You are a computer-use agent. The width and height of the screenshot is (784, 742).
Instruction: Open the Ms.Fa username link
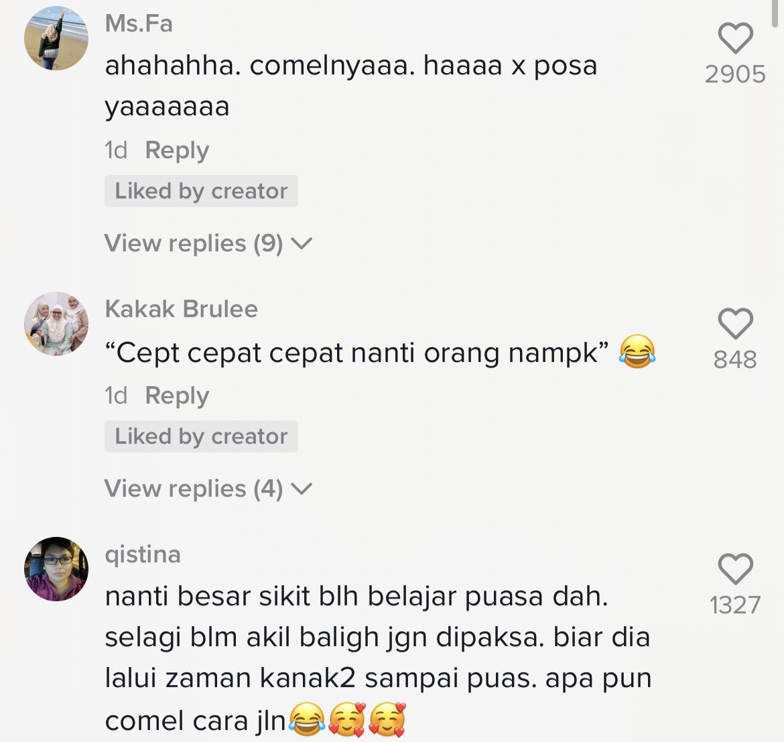139,23
